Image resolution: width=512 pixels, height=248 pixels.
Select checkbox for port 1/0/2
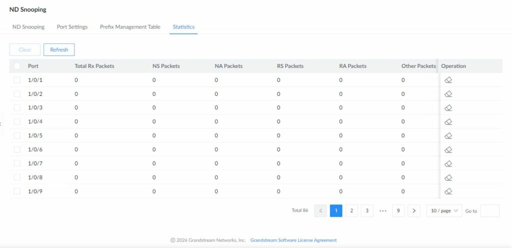(17, 94)
